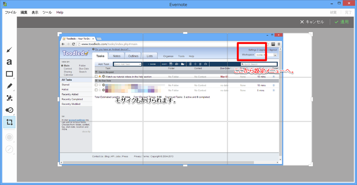Click the キャンセル crop button

312,22
